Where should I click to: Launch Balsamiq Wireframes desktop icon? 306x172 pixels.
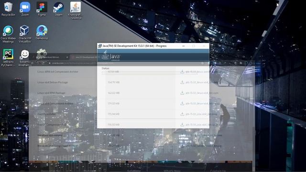click(25, 58)
